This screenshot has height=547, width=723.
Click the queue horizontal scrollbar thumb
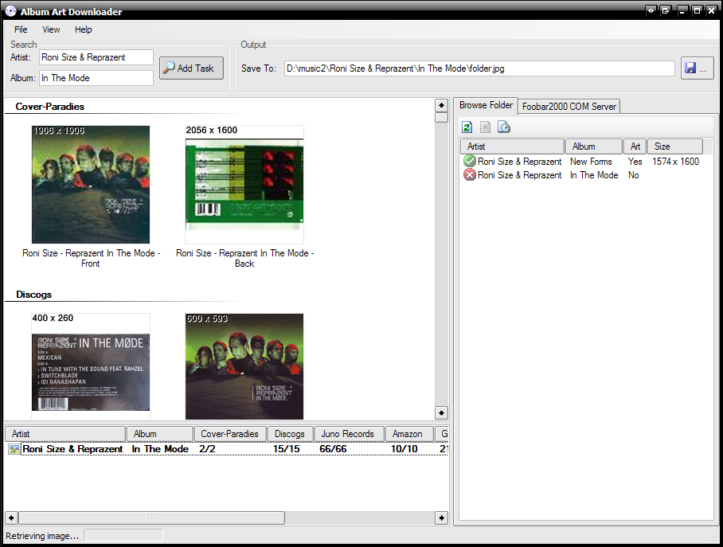click(151, 518)
